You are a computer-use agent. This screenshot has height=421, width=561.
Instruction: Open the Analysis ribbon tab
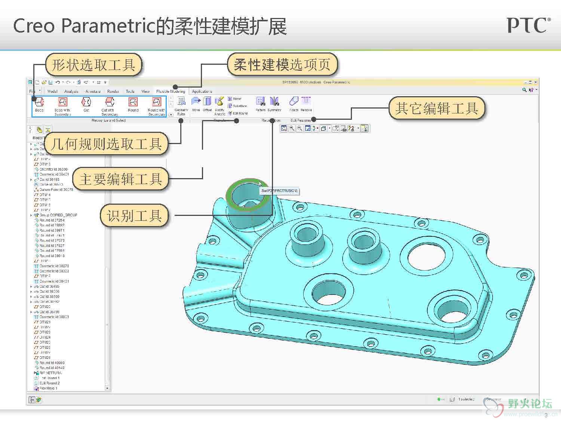[71, 91]
